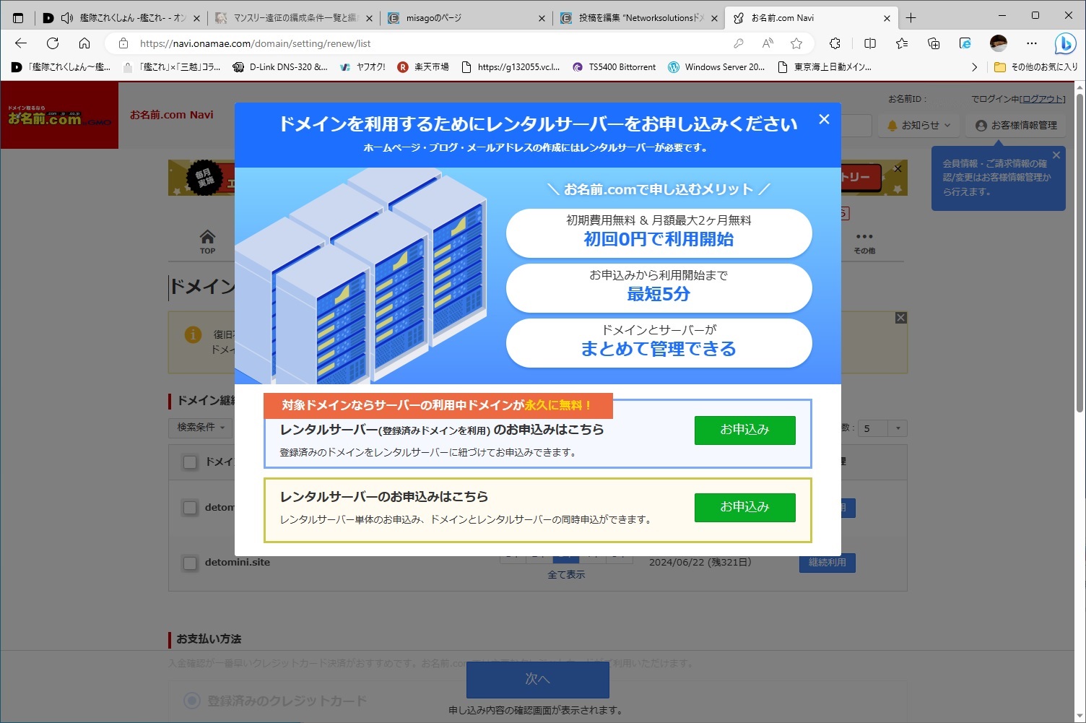Click 継続利用 for detomini.site
Viewport: 1086px width, 723px height.
click(x=827, y=563)
